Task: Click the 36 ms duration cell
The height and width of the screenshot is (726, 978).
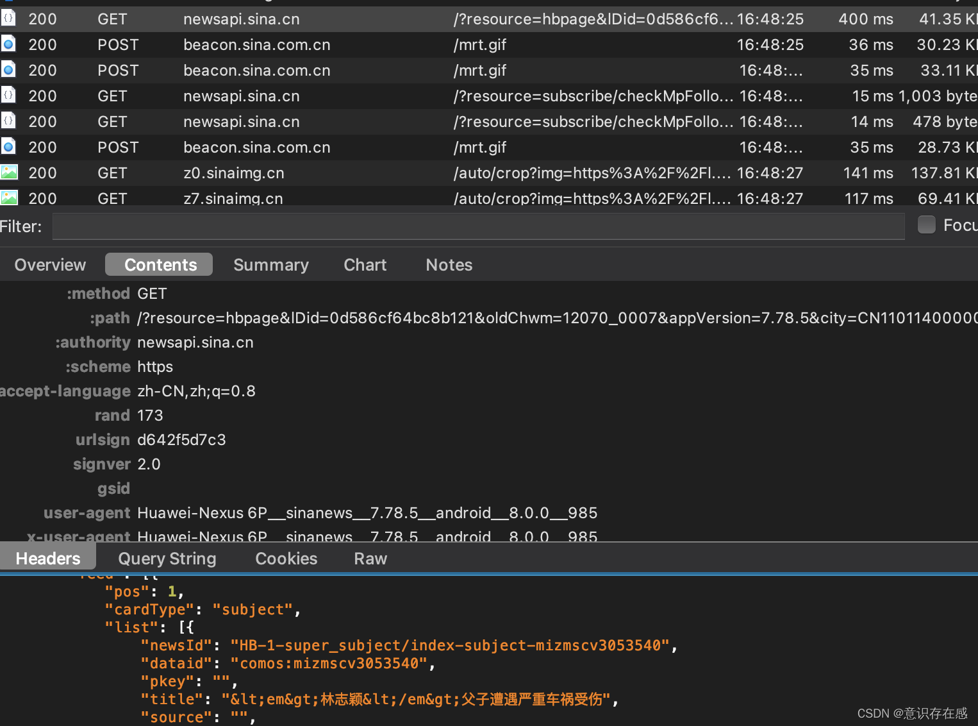Action: click(x=871, y=45)
